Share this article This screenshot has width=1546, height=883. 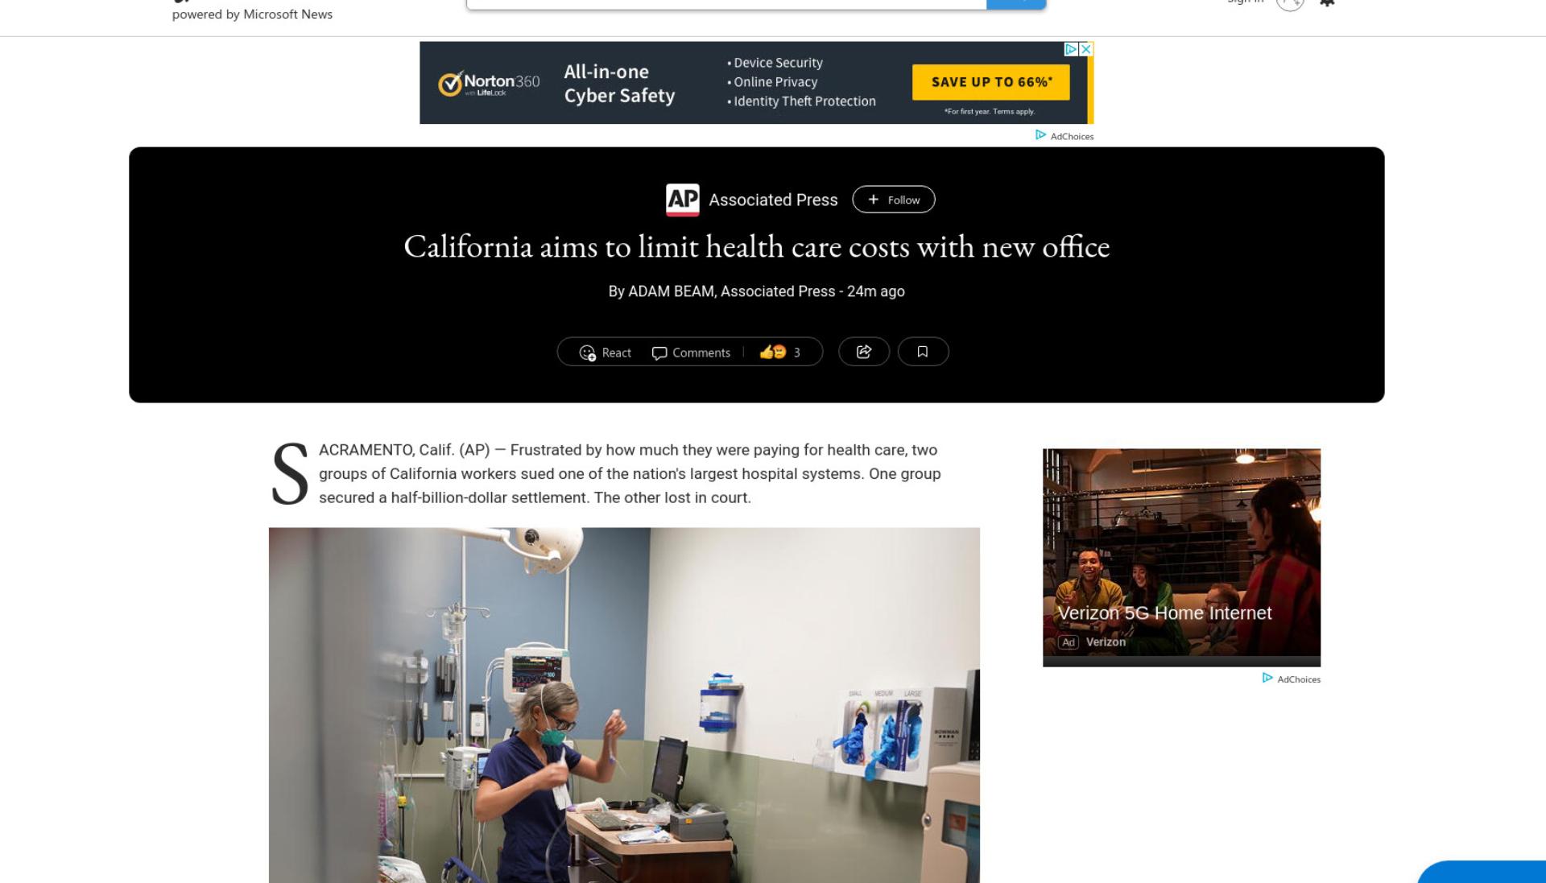pos(863,352)
